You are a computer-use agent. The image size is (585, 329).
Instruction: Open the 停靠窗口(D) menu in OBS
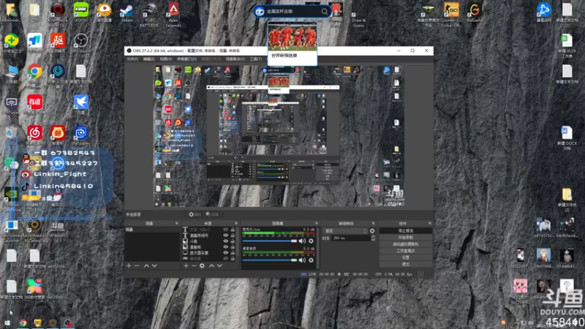tap(186, 59)
